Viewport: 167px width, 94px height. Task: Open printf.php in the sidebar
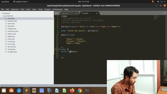pyautogui.click(x=11, y=42)
